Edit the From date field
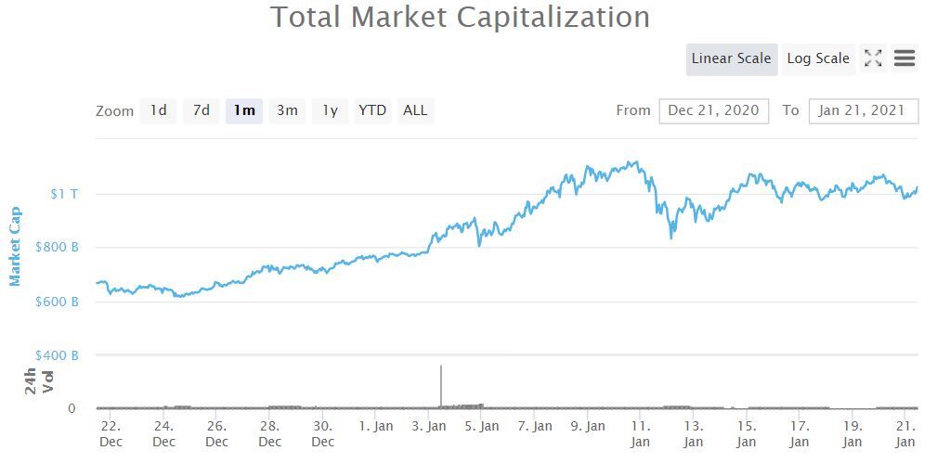Screen dimensions: 937x463 [x=714, y=110]
